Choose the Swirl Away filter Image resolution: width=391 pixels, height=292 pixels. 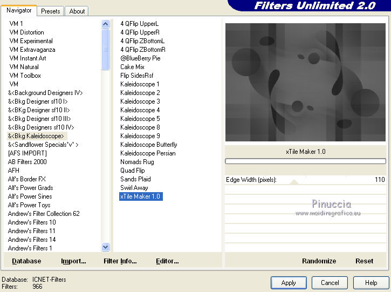pyautogui.click(x=134, y=188)
